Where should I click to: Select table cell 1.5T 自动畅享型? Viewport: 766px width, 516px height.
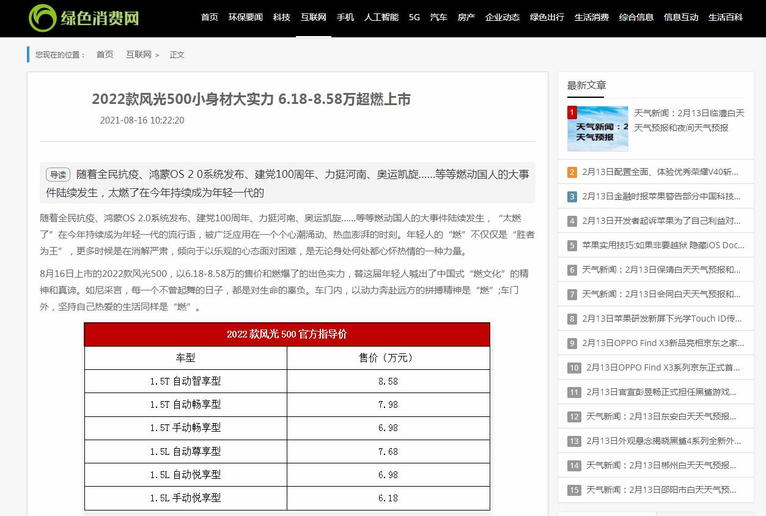click(x=186, y=404)
